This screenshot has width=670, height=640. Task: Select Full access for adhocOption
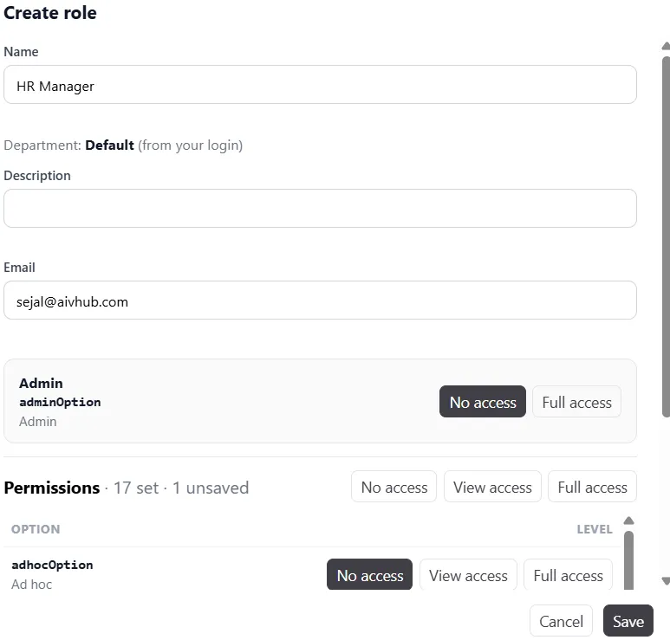coord(568,575)
